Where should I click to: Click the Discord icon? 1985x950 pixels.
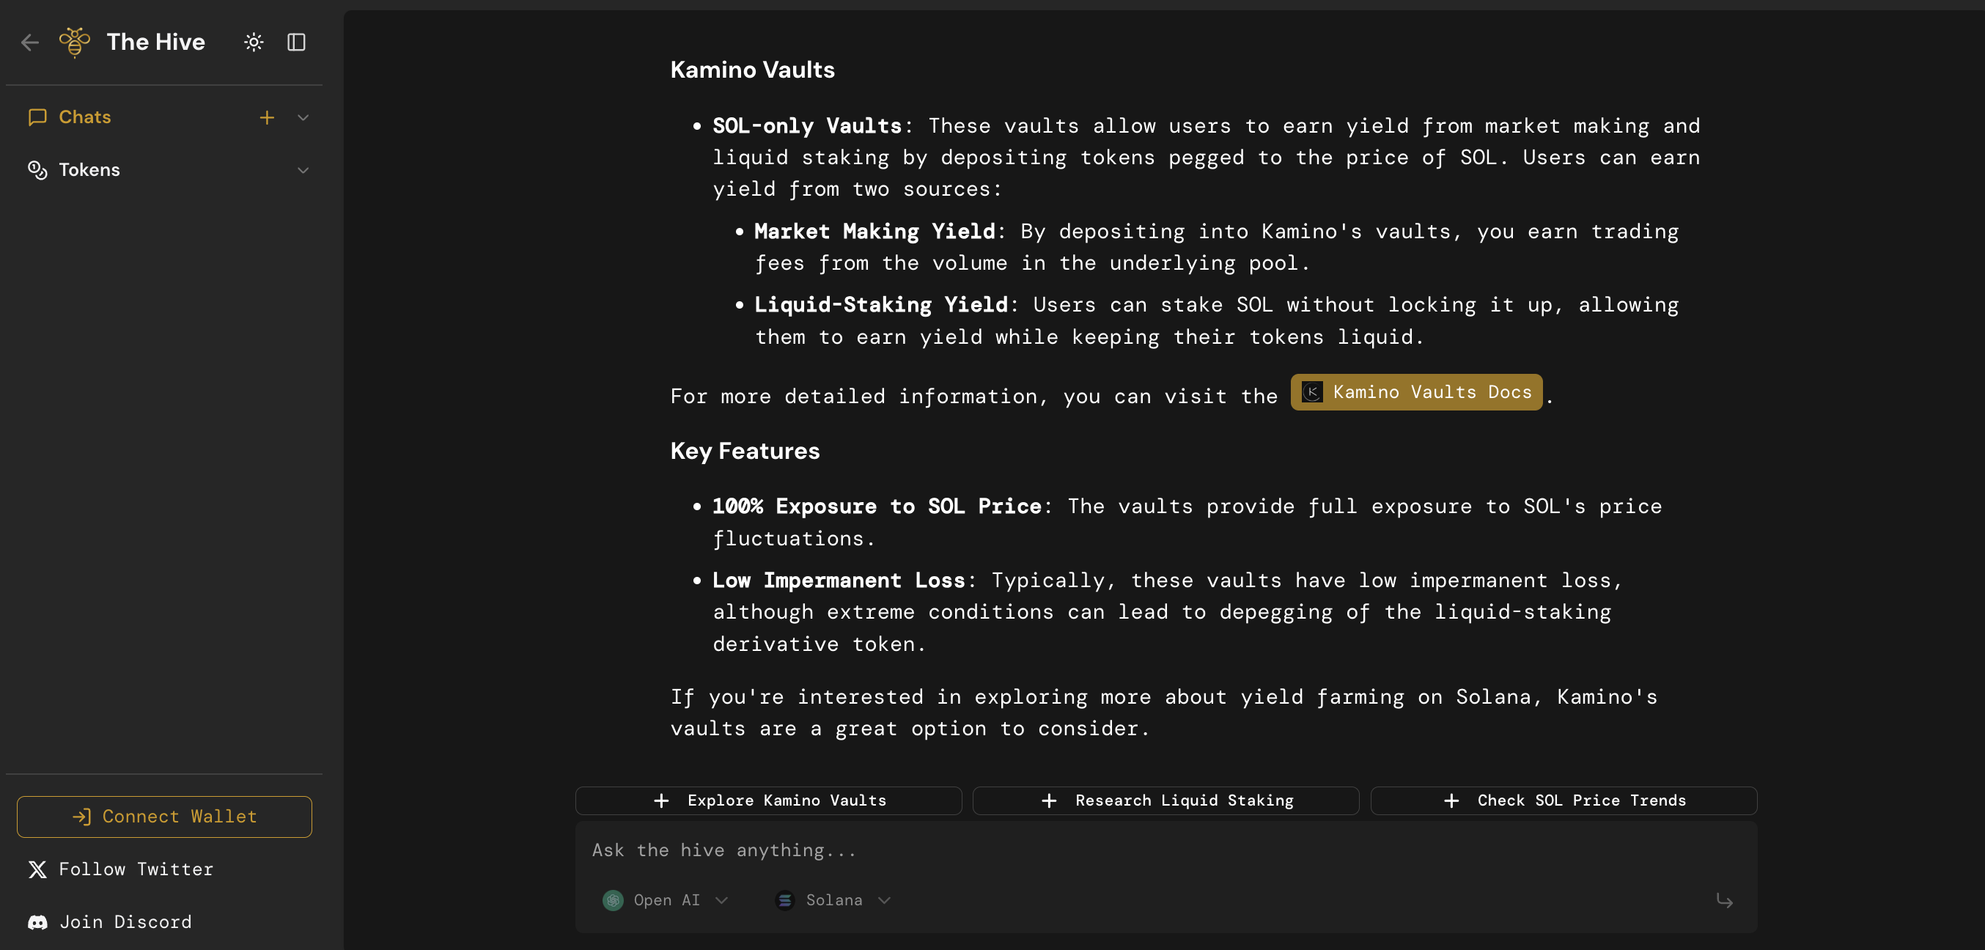tap(37, 922)
